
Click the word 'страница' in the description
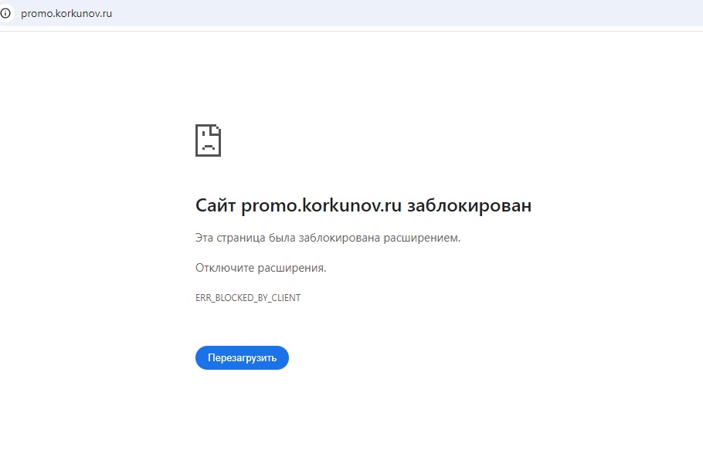(x=242, y=238)
